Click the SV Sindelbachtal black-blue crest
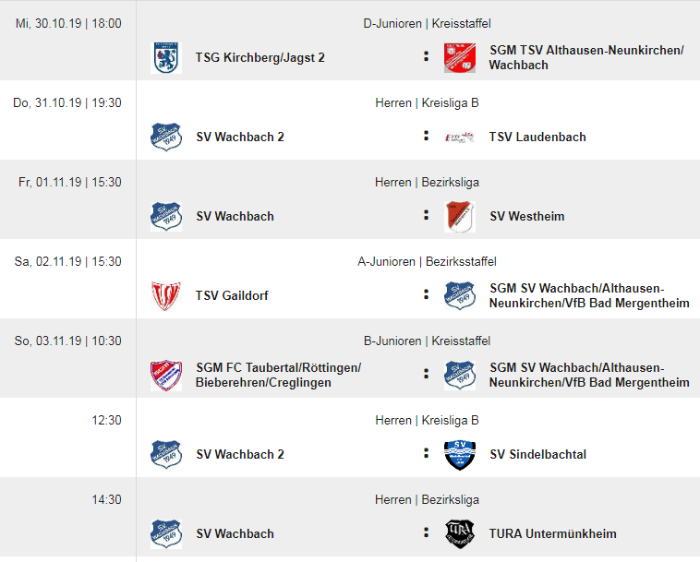This screenshot has width=700, height=562. [x=460, y=455]
